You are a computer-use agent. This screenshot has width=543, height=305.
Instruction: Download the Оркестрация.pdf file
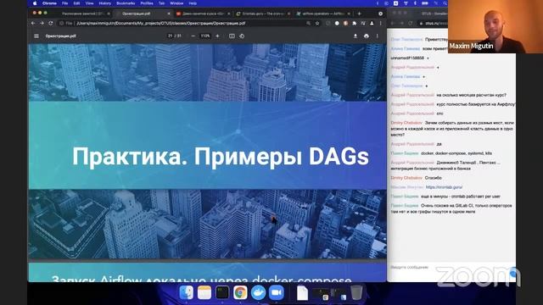355,36
